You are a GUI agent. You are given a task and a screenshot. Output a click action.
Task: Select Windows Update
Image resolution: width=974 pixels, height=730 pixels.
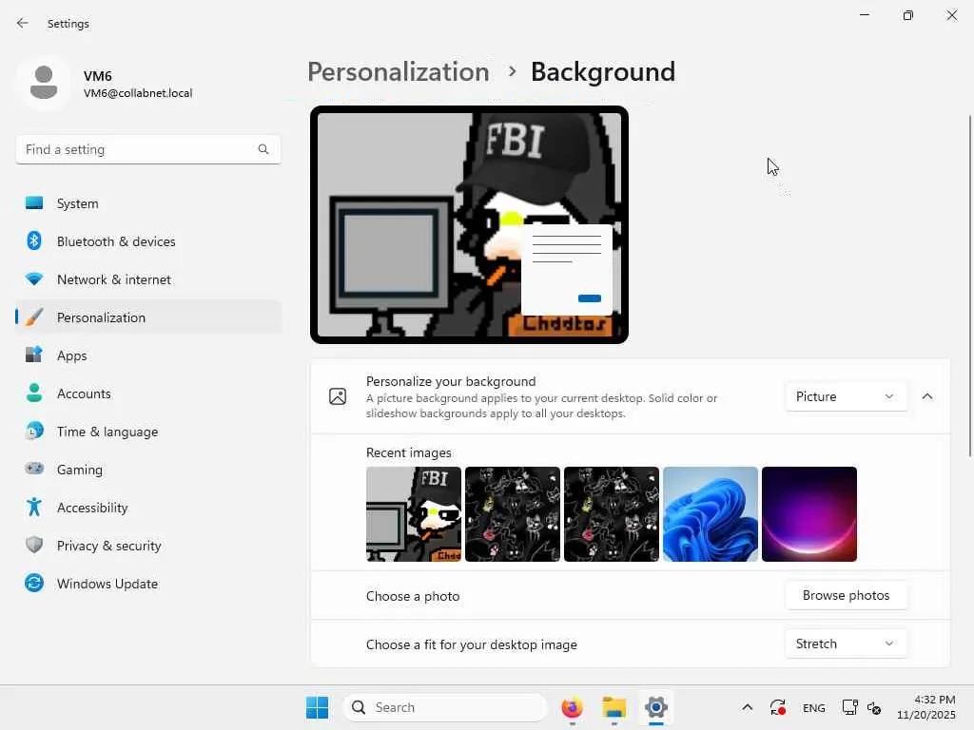coord(147,583)
